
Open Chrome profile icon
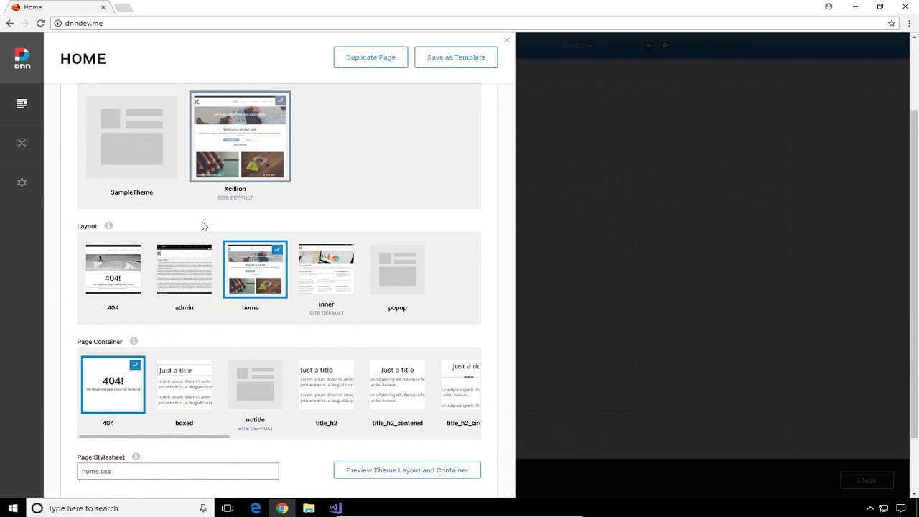829,6
